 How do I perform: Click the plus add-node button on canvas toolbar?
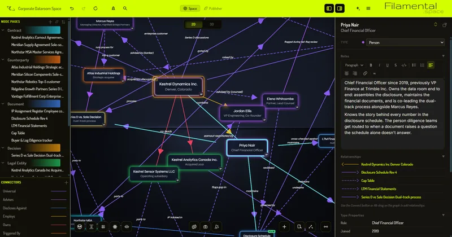[x=284, y=227]
